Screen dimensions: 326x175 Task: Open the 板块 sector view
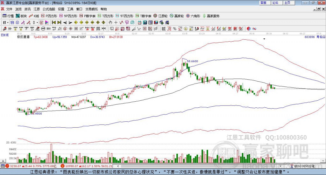pos(21,16)
